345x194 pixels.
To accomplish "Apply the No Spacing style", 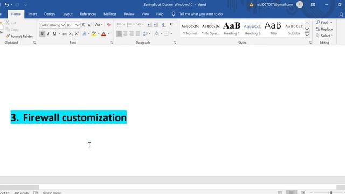I will pyautogui.click(x=211, y=29).
